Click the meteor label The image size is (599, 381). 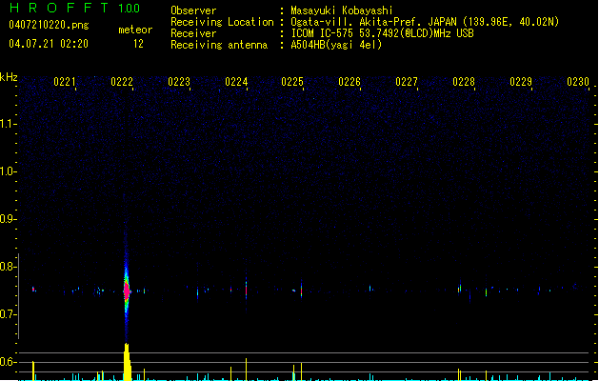pos(135,30)
